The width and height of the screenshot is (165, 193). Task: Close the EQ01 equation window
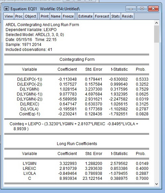(153, 9)
